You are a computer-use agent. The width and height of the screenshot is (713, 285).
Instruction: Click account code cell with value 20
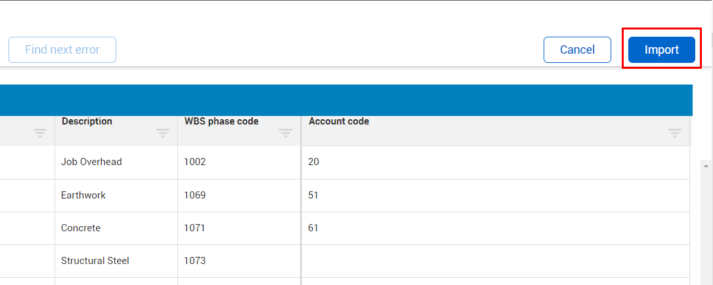click(x=314, y=162)
